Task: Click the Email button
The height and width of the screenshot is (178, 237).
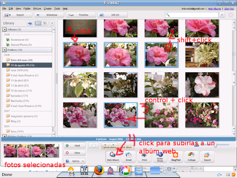Action: [129, 157]
